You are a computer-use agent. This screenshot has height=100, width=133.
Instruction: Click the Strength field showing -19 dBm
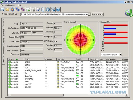[26, 33]
